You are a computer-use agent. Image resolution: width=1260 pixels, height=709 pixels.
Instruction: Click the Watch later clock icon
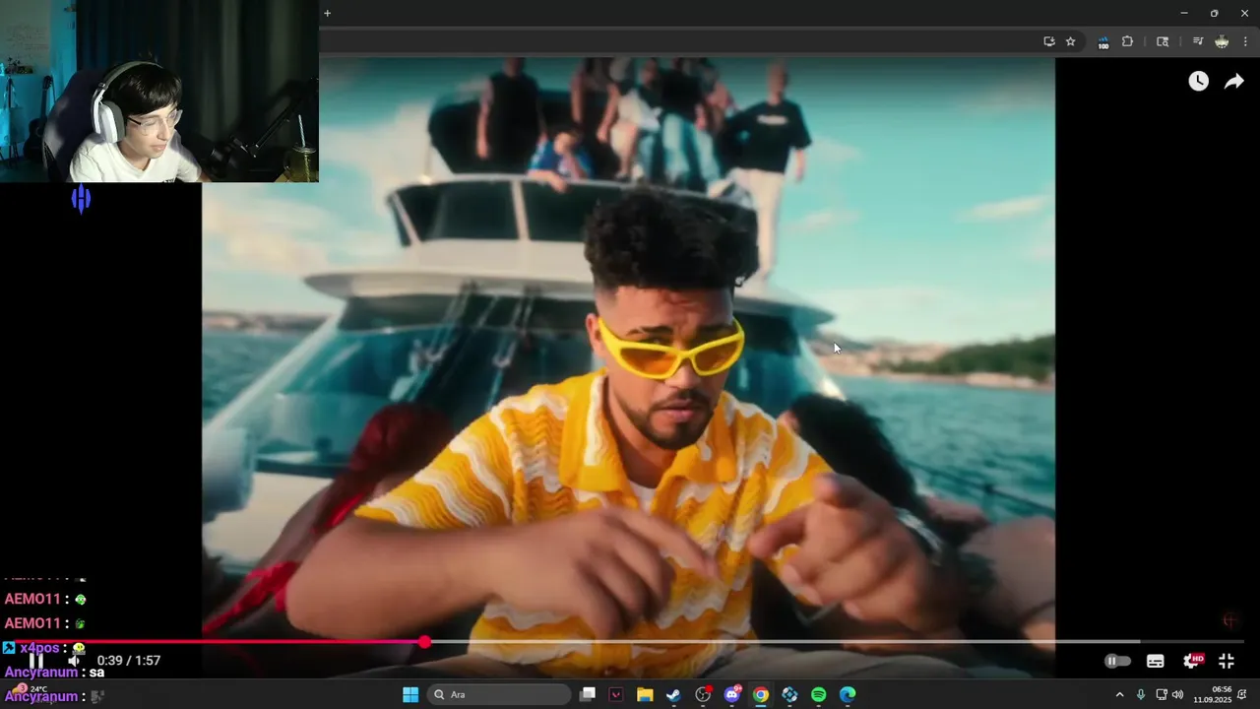point(1198,82)
